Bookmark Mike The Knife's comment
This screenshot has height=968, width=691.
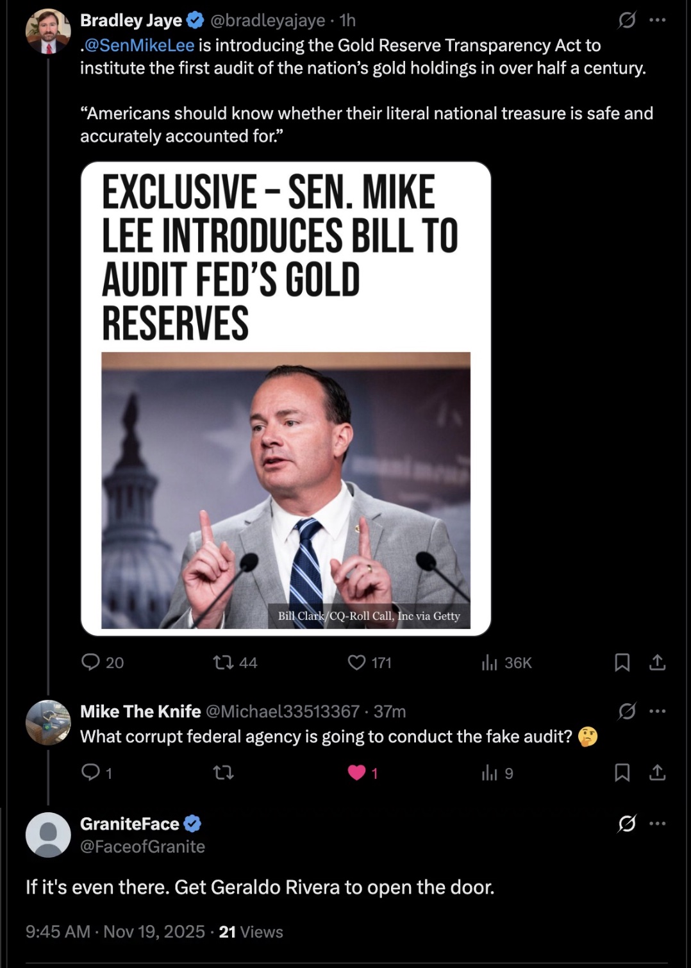tap(622, 772)
